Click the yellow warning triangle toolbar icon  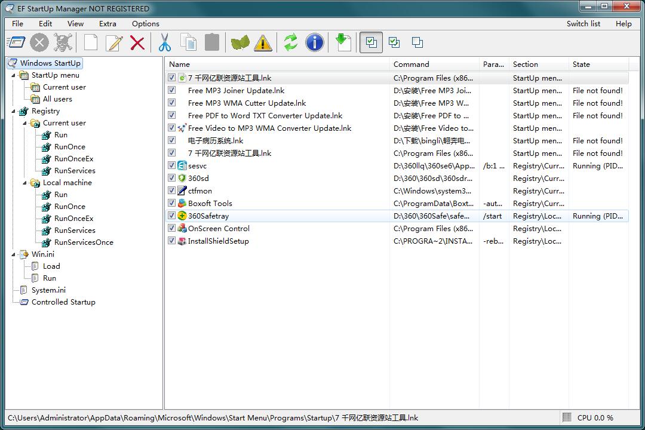point(263,42)
